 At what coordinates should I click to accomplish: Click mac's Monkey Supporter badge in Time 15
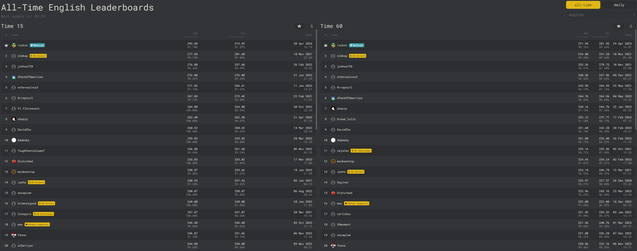[37, 224]
